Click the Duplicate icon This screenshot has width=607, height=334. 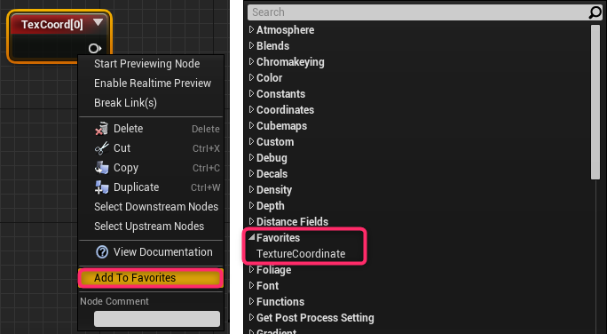pos(101,187)
